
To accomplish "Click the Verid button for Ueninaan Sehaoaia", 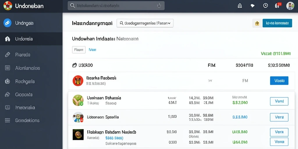I will (x=279, y=101).
